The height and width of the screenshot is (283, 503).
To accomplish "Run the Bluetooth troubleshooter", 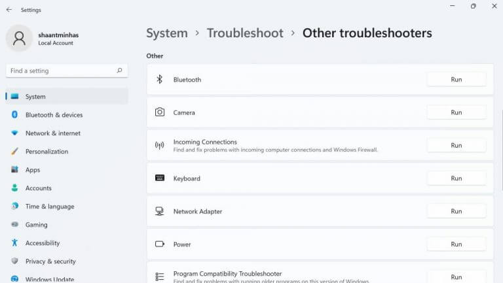I will [456, 80].
